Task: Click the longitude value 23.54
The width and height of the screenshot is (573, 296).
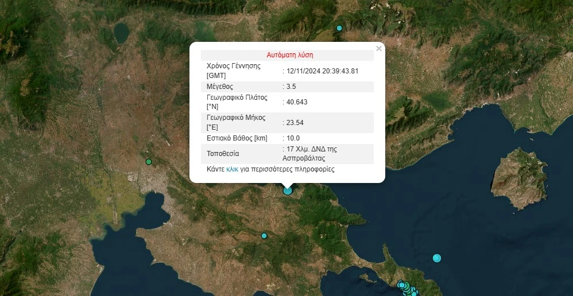Action: (x=292, y=123)
